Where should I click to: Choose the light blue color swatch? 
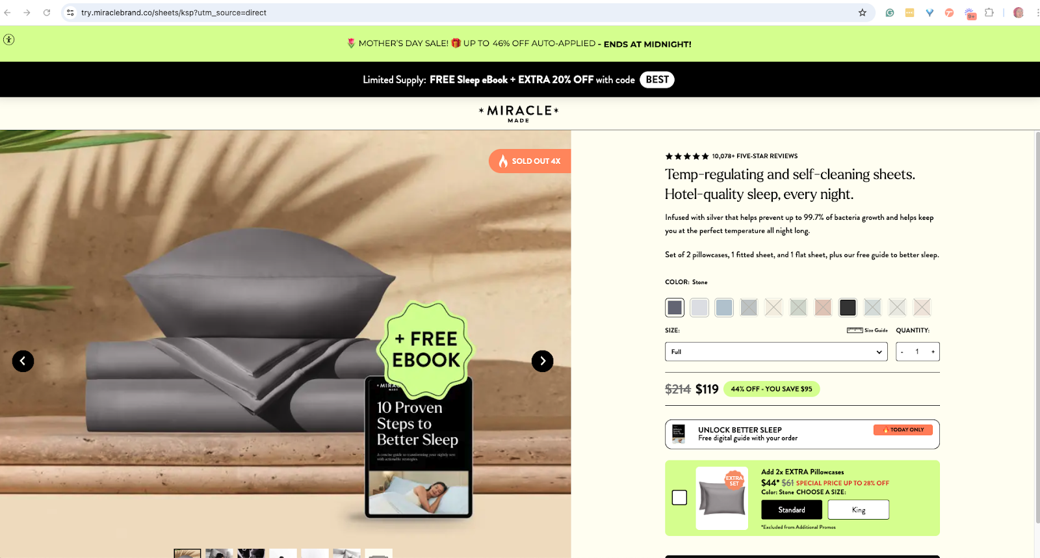tap(724, 307)
